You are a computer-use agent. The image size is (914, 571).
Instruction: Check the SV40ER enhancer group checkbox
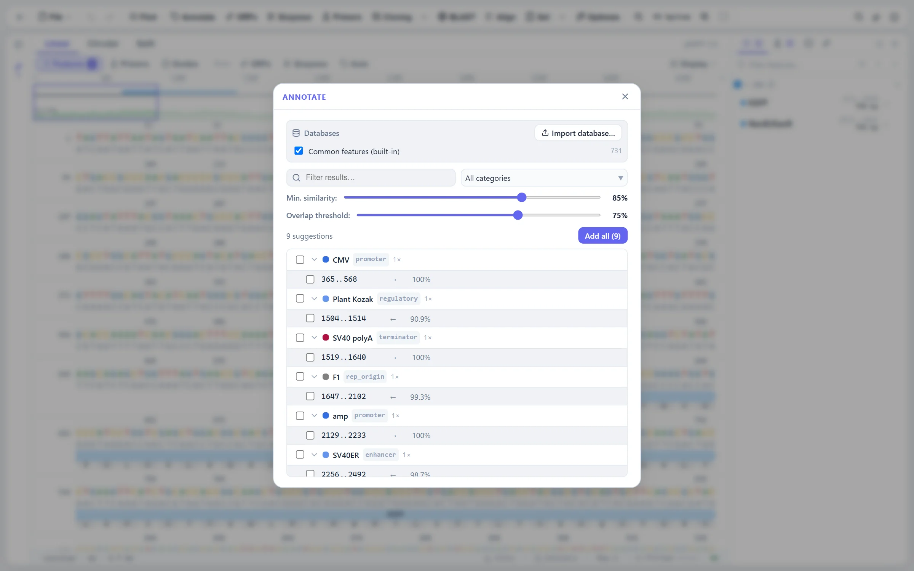click(300, 455)
